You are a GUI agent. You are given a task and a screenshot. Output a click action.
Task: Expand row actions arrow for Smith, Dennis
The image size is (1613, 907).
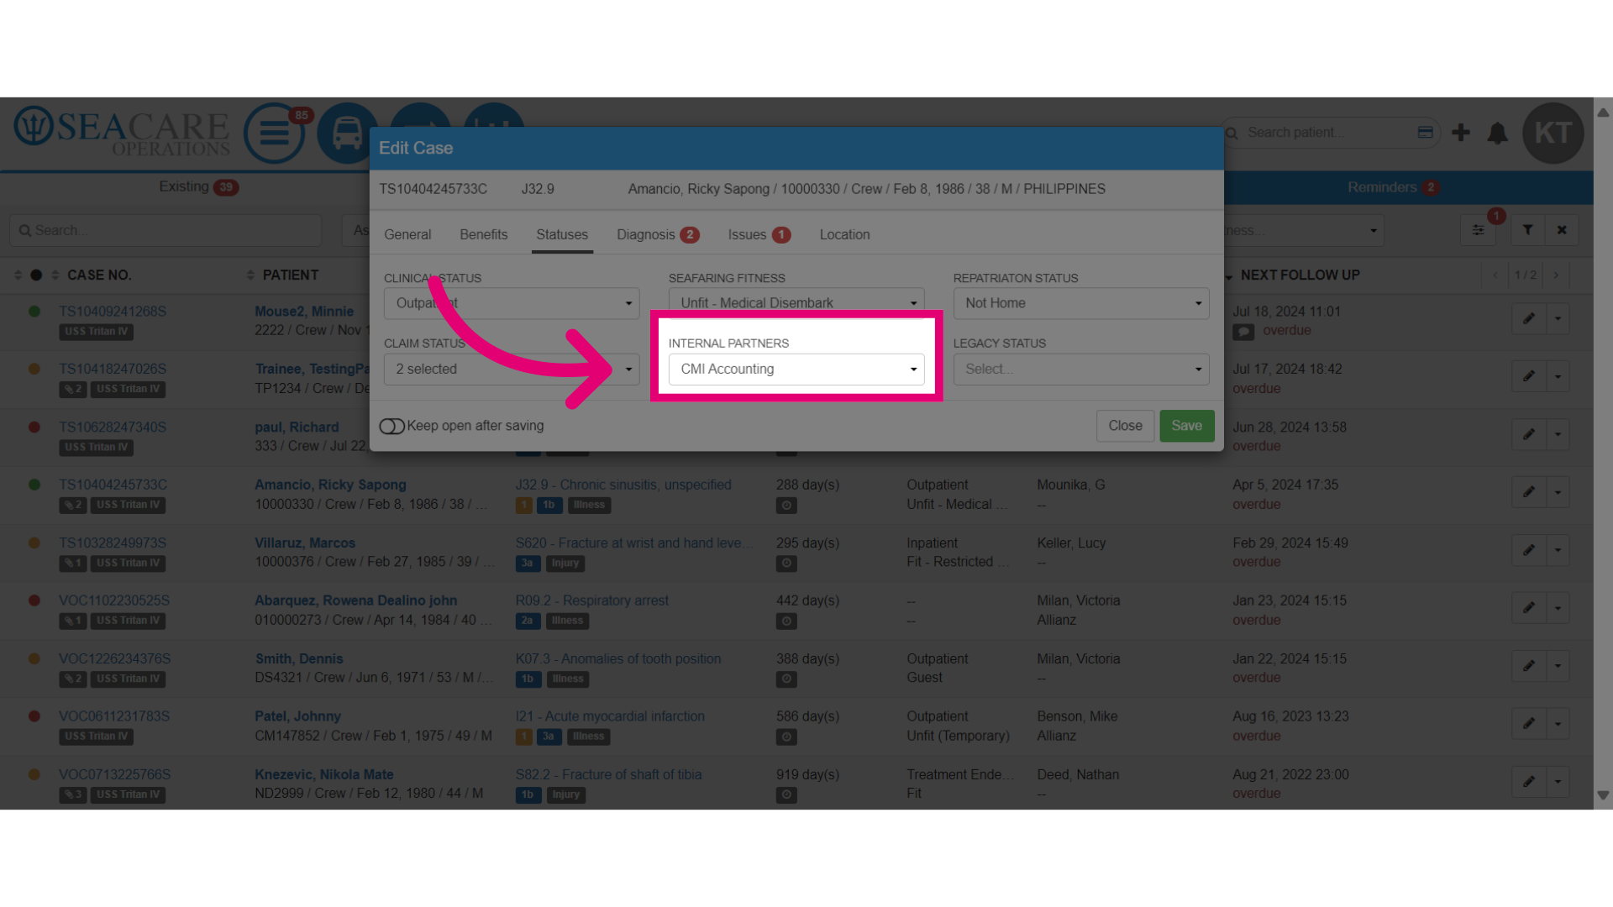(1558, 666)
